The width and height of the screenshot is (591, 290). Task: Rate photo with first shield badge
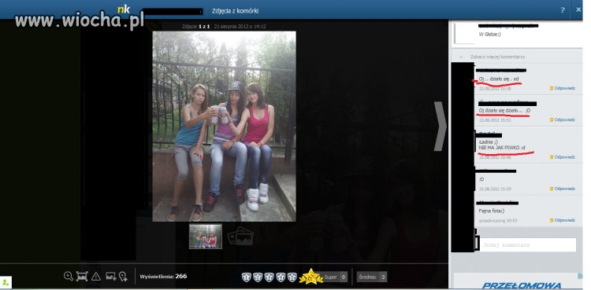pyautogui.click(x=246, y=277)
